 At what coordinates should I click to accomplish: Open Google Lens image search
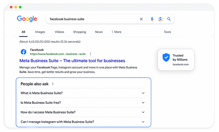click(160, 19)
